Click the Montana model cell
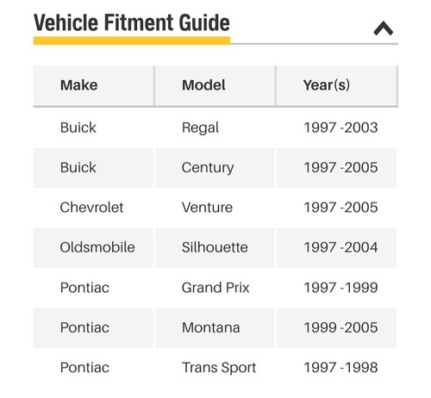 click(x=211, y=327)
